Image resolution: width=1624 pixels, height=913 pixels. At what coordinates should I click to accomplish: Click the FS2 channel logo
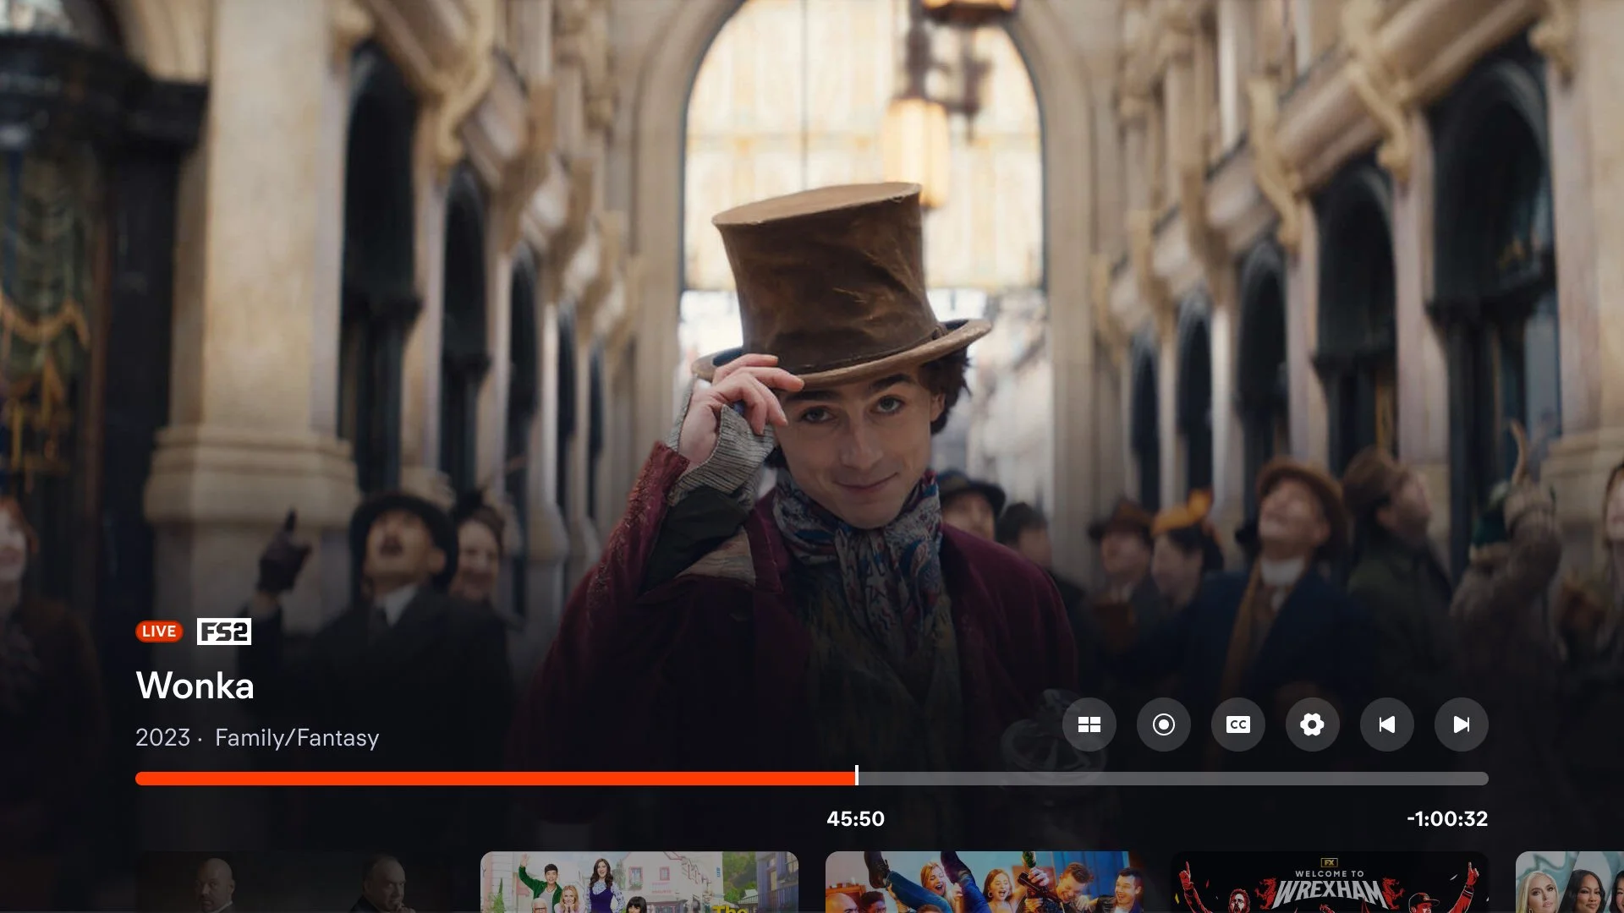click(x=224, y=631)
